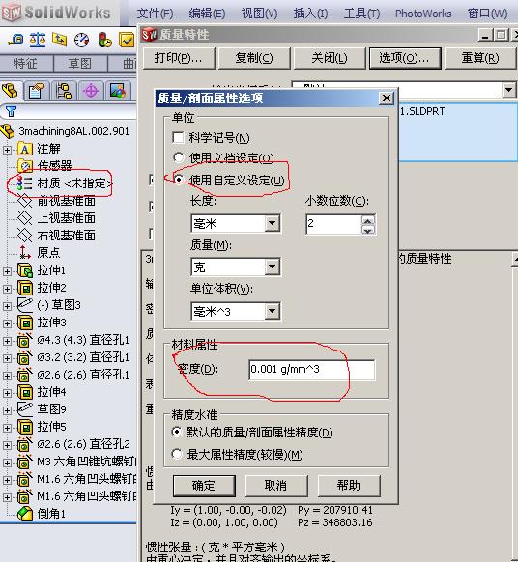Open the ConfigurationManager tab icon
The width and height of the screenshot is (518, 562).
(64, 91)
